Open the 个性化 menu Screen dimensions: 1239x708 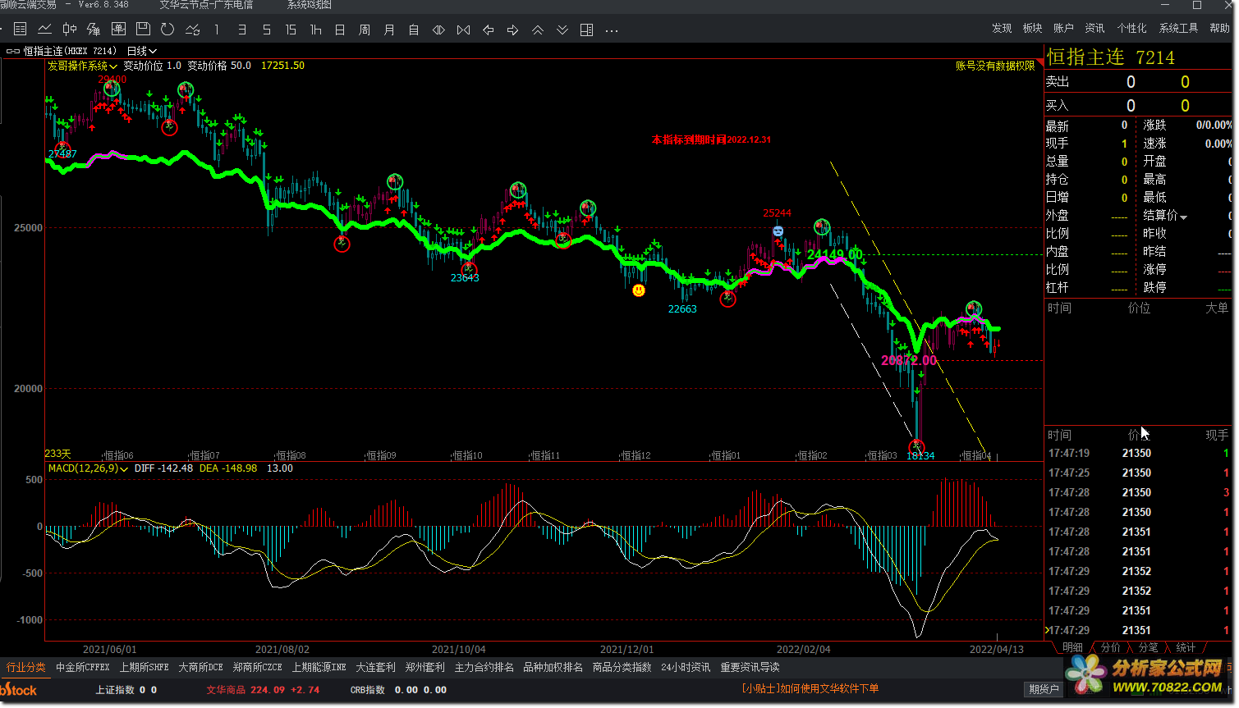(1132, 28)
